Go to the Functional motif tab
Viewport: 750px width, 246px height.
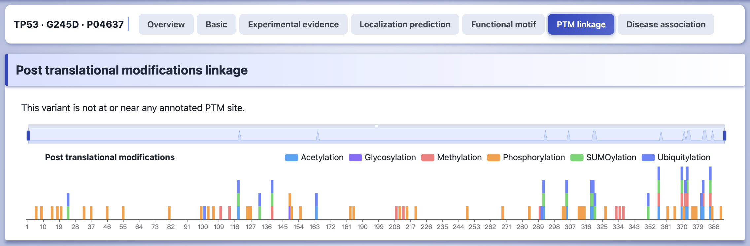[503, 24]
